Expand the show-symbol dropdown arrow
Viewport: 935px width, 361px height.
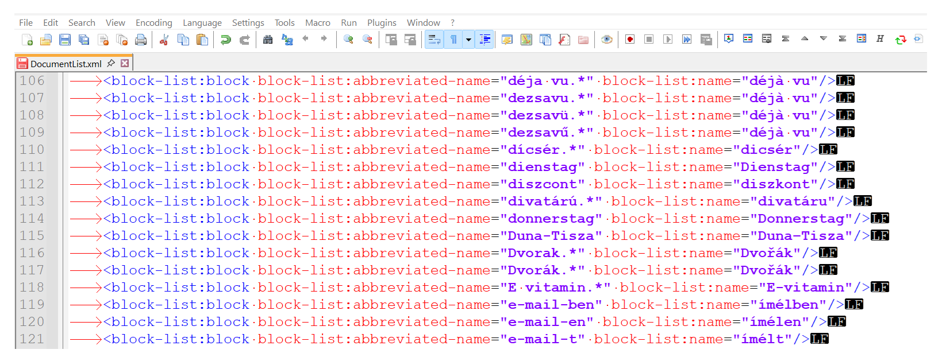coord(468,40)
